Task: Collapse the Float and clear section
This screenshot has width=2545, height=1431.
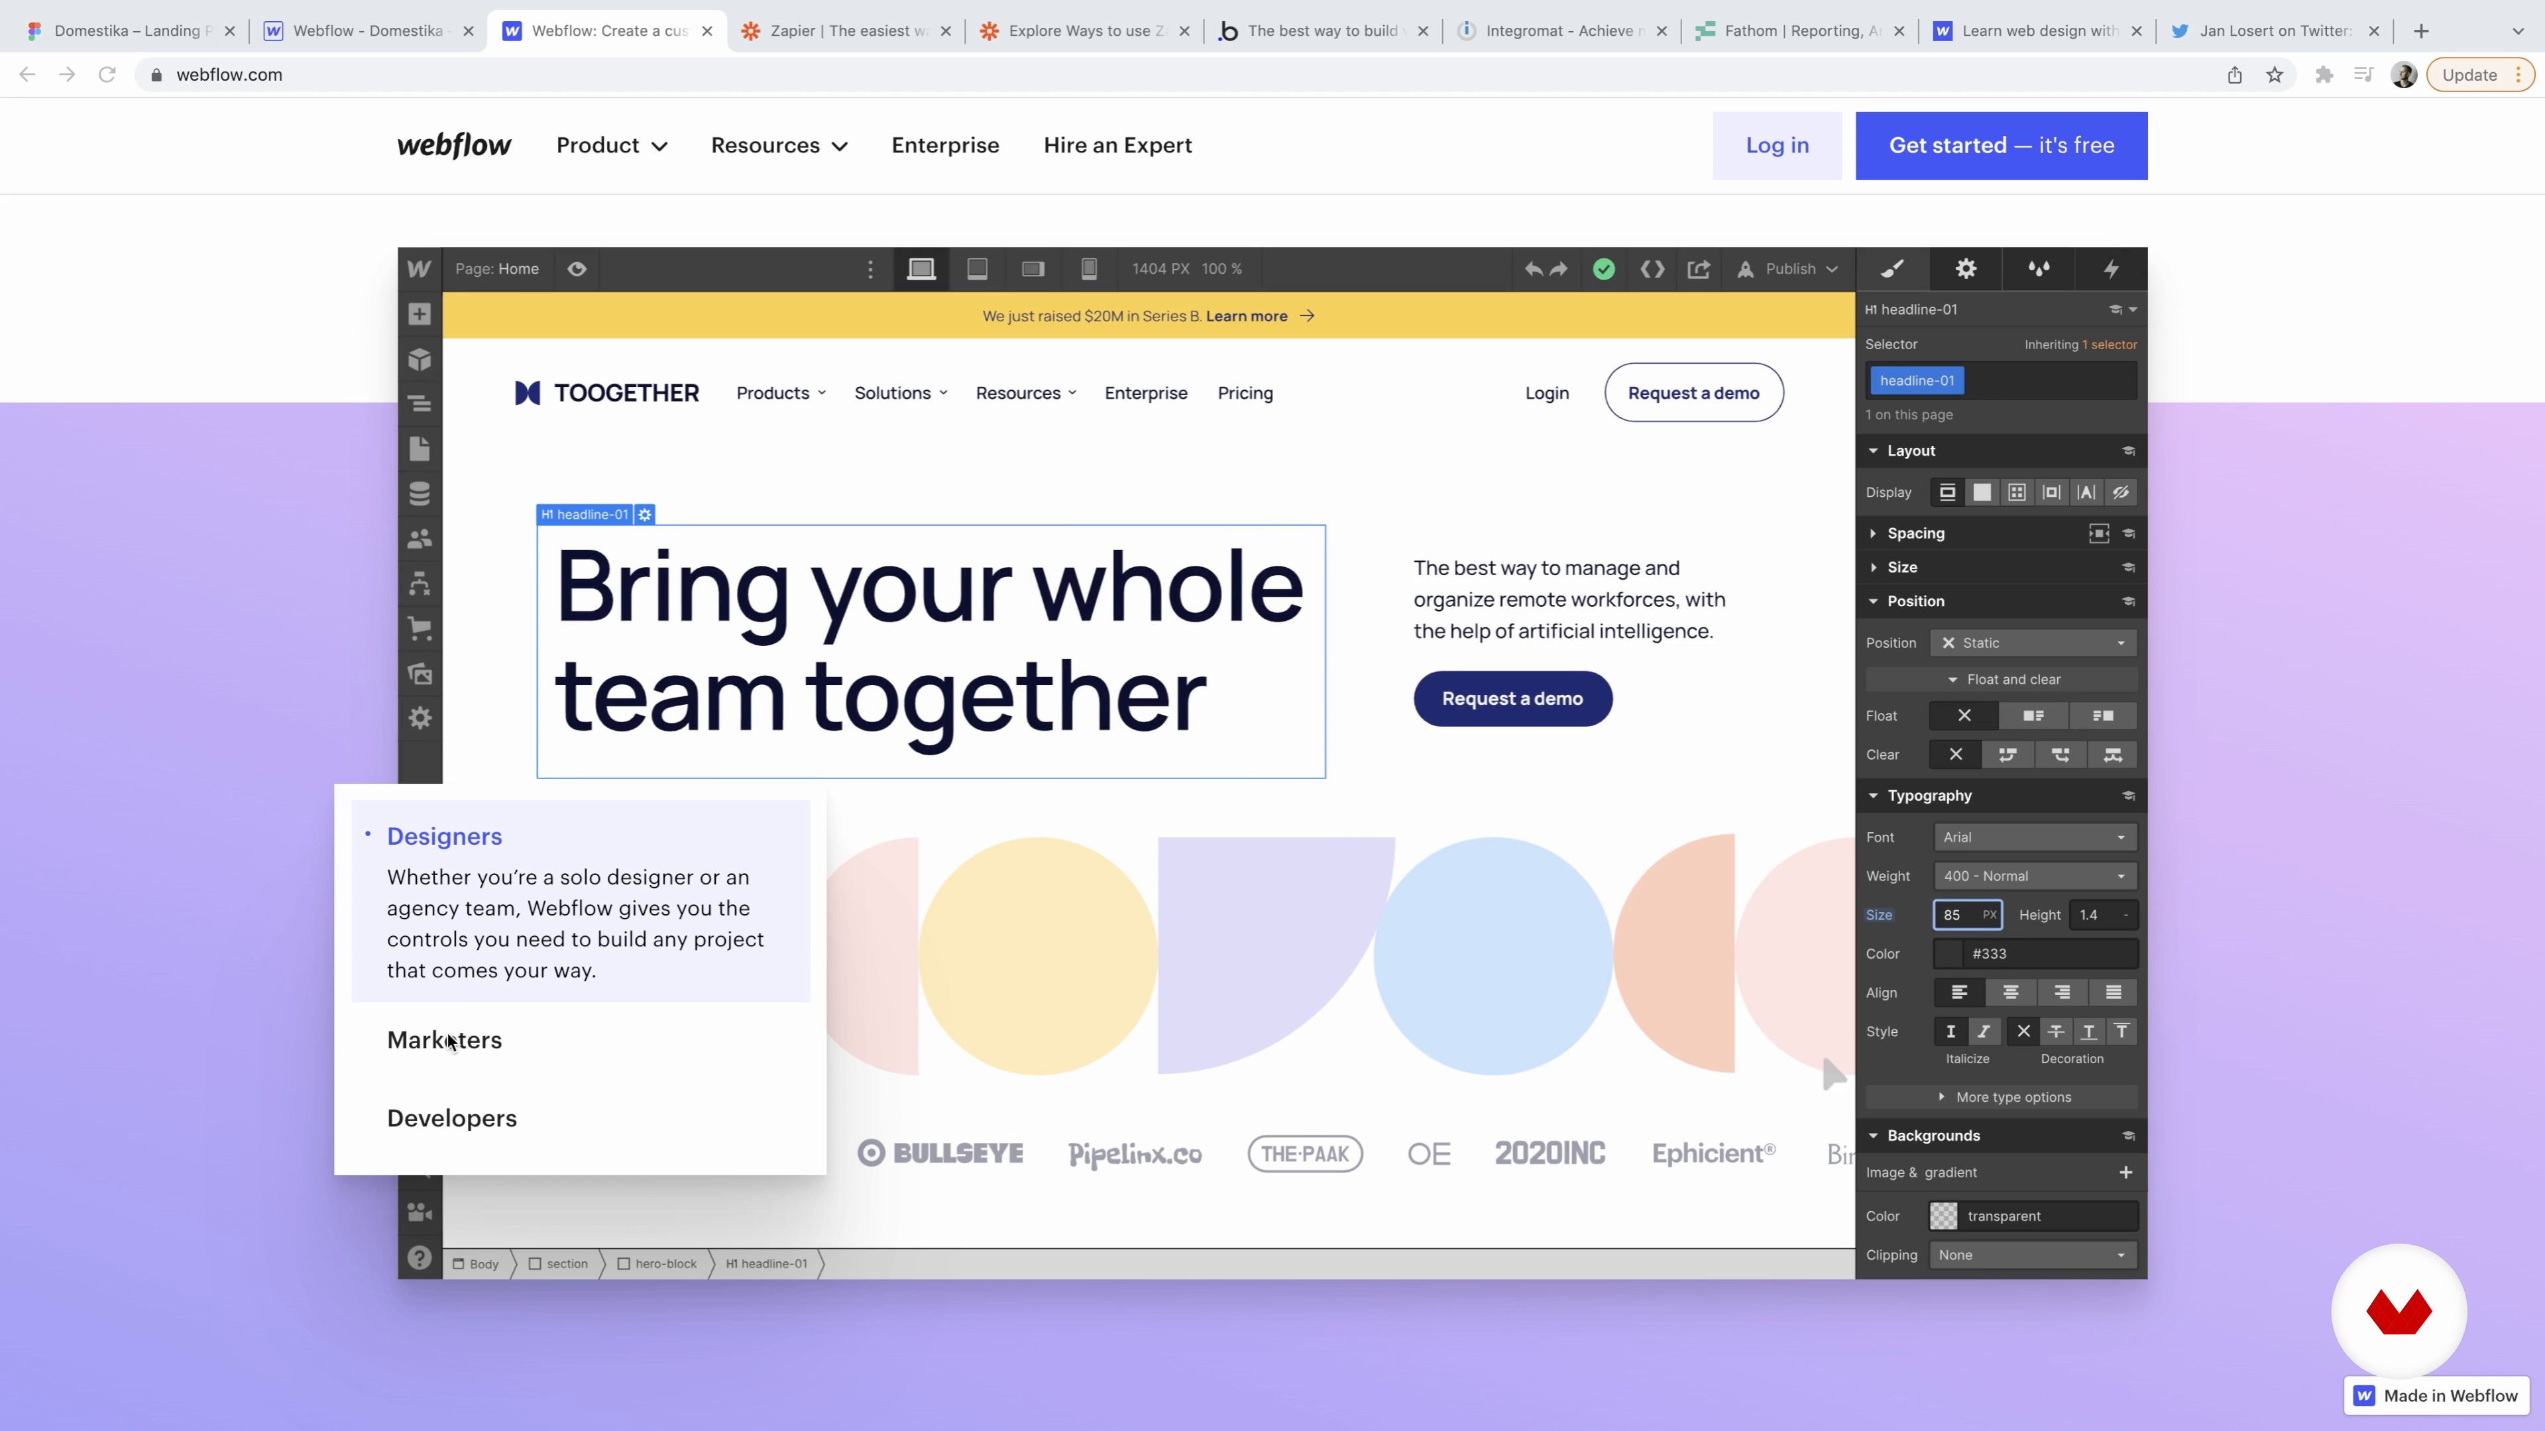Action: tap(2003, 680)
